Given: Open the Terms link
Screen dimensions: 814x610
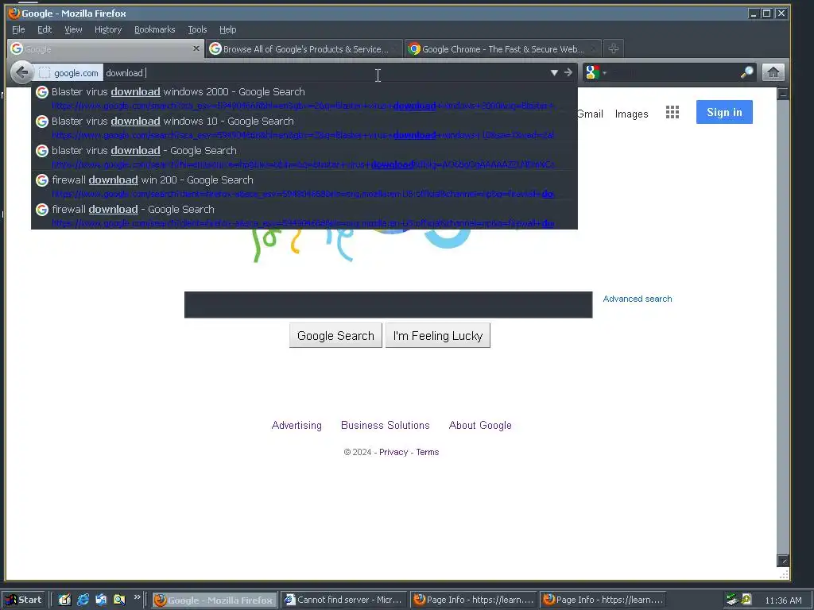Looking at the screenshot, I should click(x=427, y=452).
